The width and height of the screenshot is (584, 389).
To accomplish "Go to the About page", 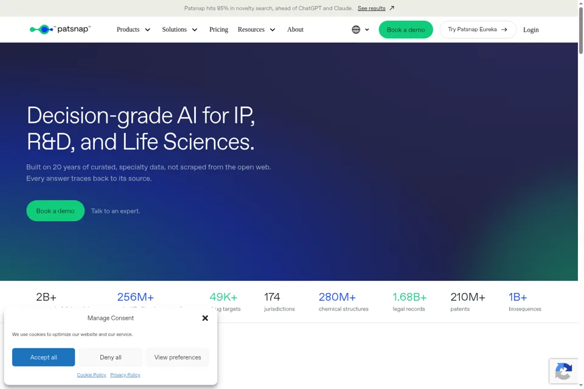I will point(296,29).
